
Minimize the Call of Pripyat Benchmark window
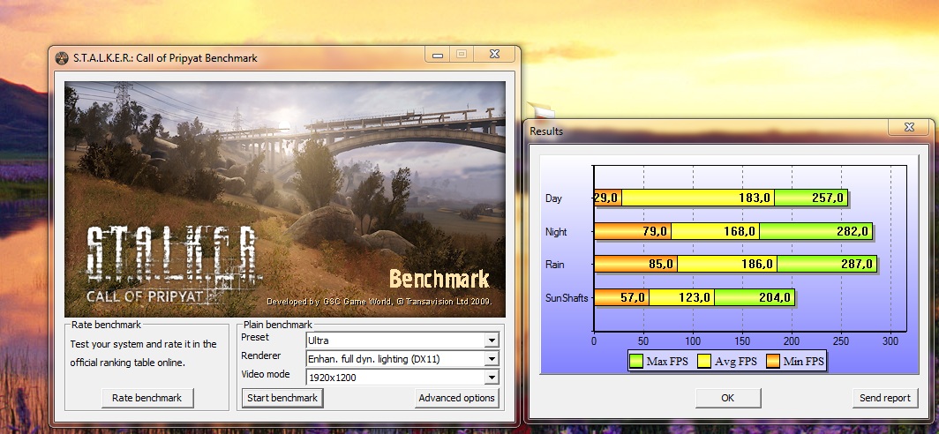click(438, 54)
